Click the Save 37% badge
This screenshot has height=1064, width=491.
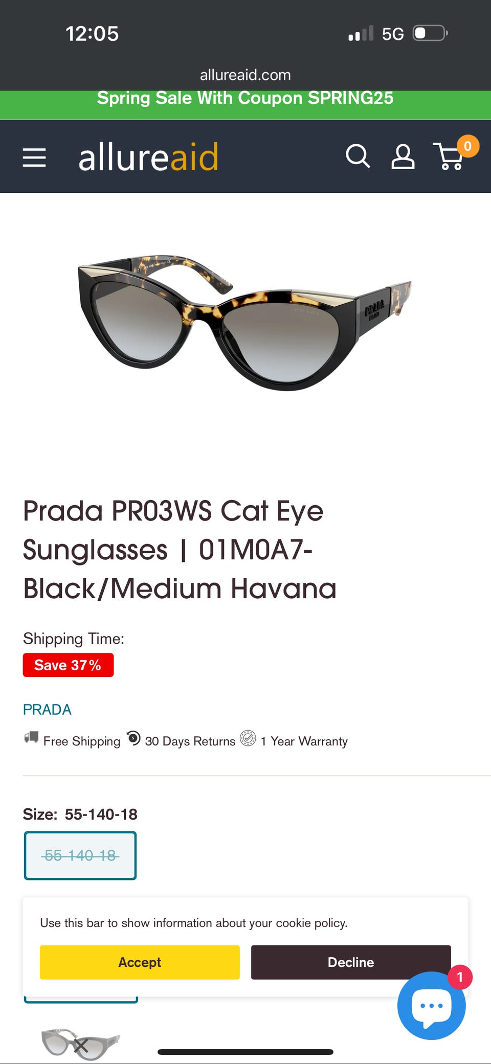[x=68, y=665]
